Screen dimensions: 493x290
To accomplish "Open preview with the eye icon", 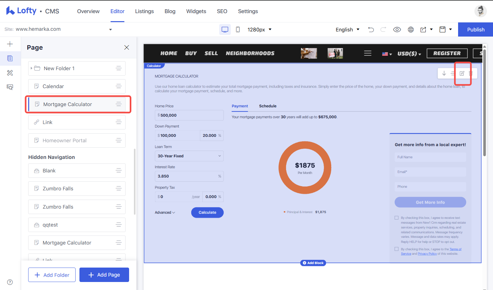I will pyautogui.click(x=397, y=29).
